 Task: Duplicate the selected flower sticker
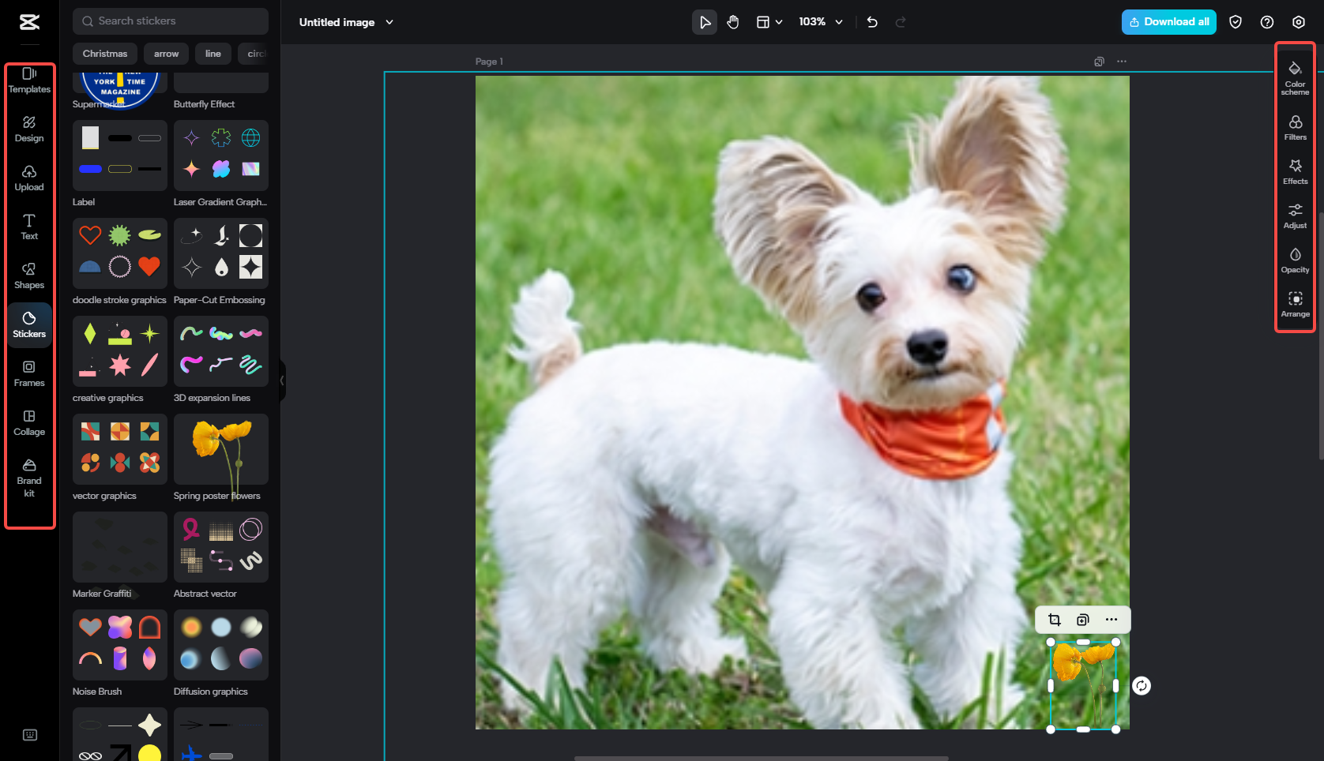[x=1083, y=620]
